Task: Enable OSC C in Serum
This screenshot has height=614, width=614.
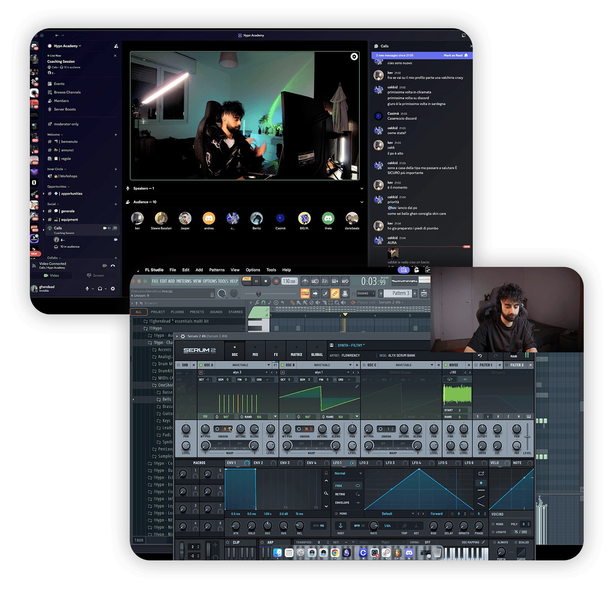Action: click(x=364, y=365)
